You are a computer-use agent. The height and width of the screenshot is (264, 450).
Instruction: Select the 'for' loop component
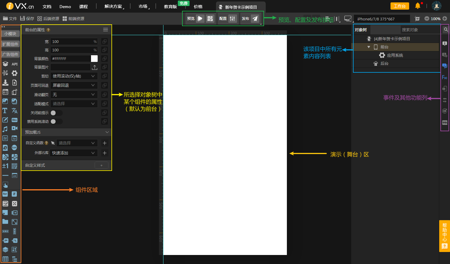click(5, 194)
